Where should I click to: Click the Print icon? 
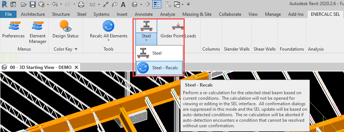[x=81, y=4]
